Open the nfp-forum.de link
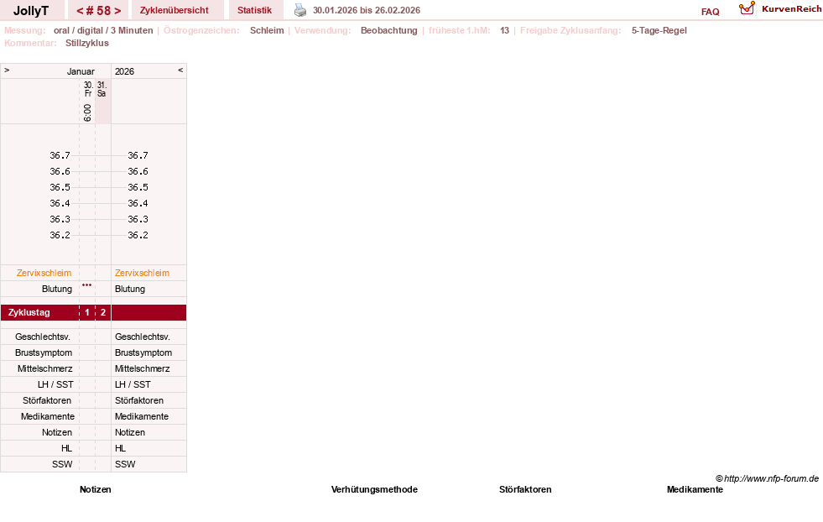 pos(768,478)
